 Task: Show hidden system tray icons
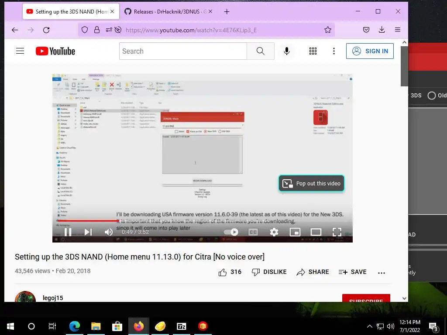(369, 326)
